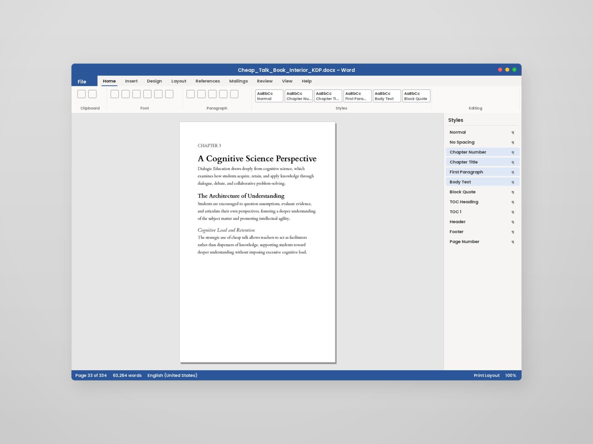The image size is (593, 444).
Task: Switch to the Design ribbon tab
Action: click(x=154, y=81)
